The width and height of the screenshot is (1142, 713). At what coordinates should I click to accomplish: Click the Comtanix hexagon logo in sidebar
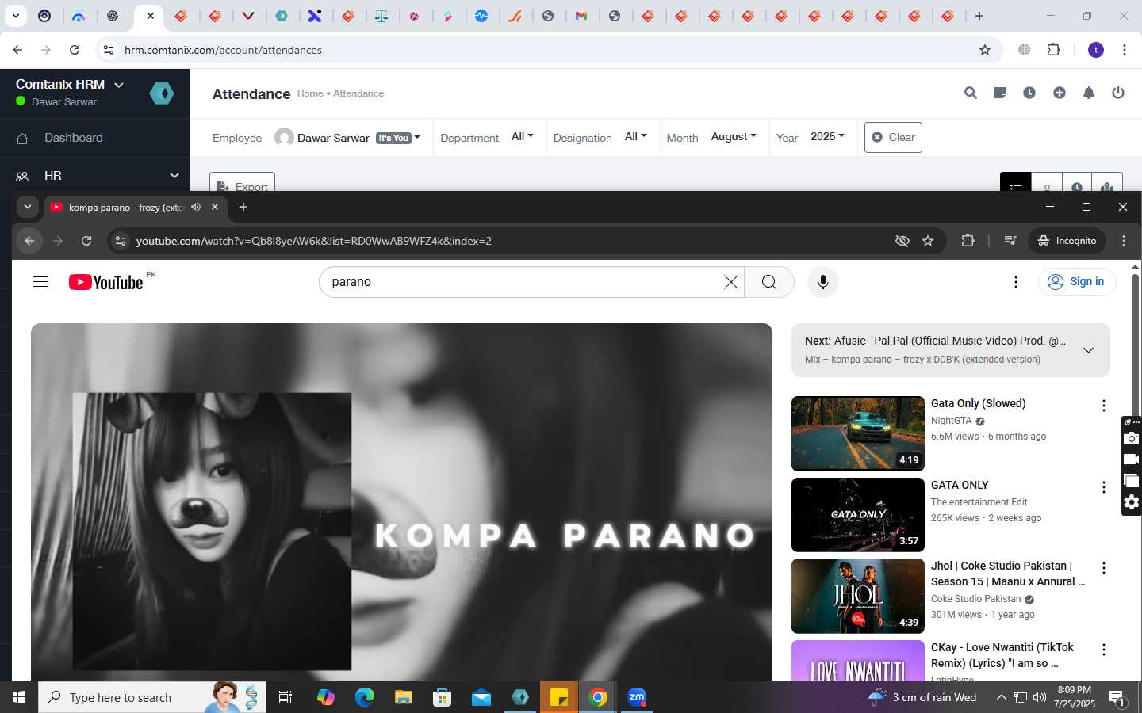162,93
